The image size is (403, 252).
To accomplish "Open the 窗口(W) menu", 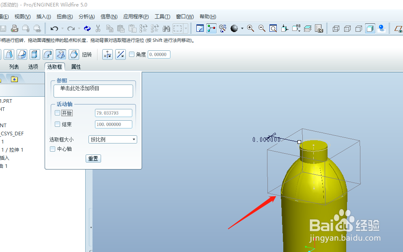I will pos(185,17).
